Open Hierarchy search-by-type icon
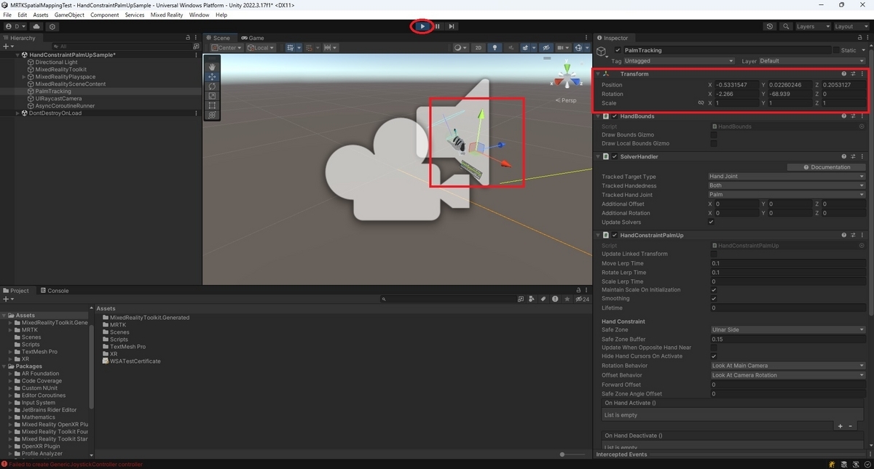Viewport: 874px width, 469px height. tap(196, 46)
